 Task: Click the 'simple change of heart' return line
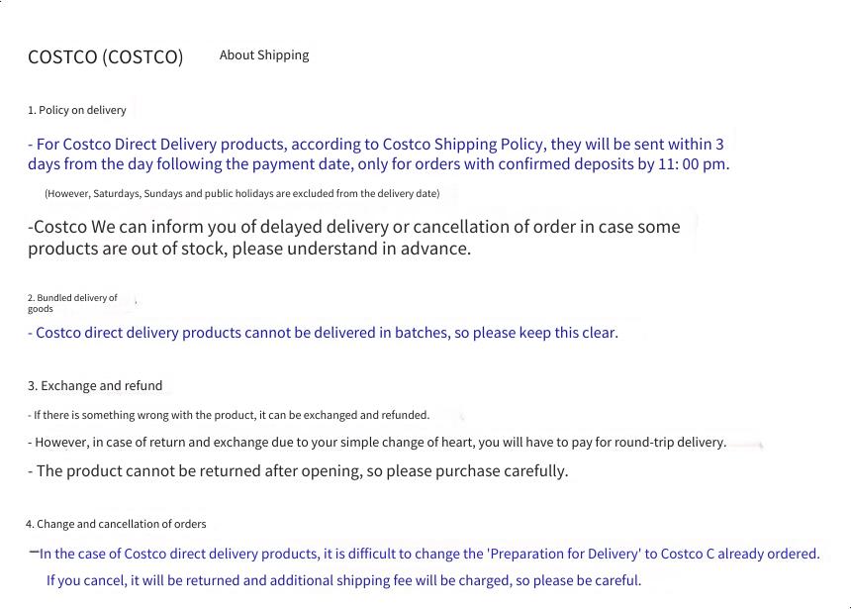click(x=377, y=443)
